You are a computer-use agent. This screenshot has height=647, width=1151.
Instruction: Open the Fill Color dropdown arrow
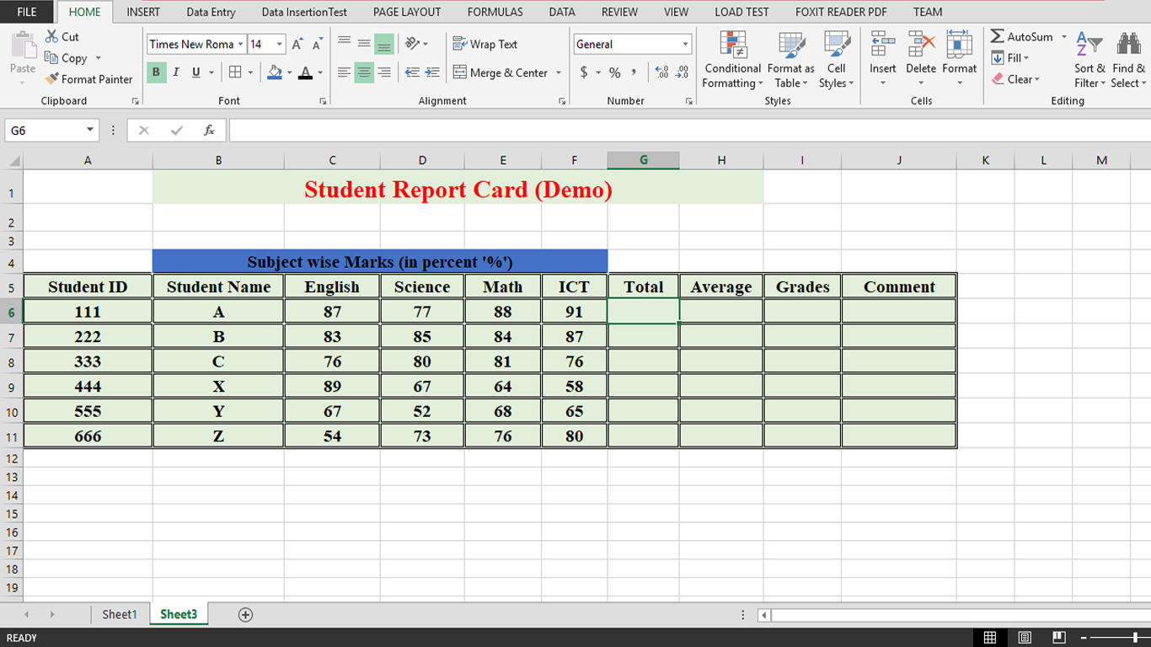(287, 72)
